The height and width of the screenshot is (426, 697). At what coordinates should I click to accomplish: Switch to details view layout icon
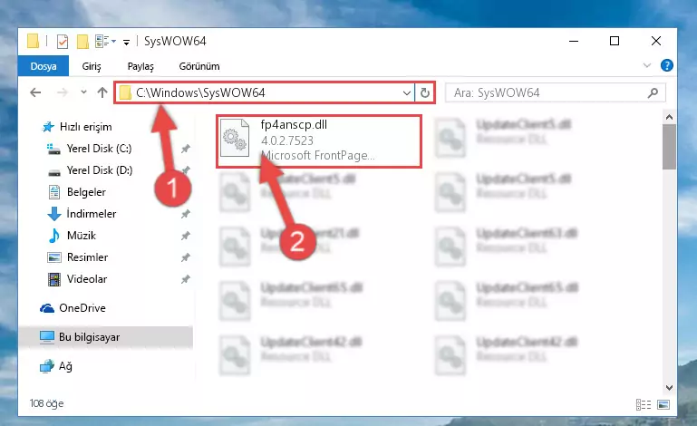pos(644,404)
